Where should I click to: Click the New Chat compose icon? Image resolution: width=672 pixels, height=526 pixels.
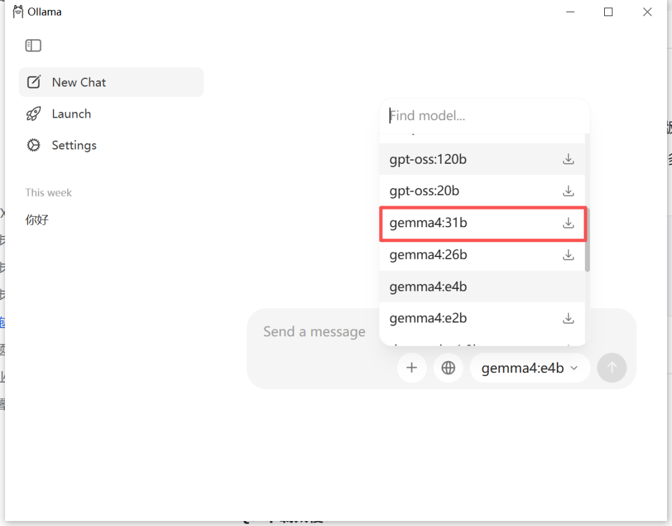34,82
